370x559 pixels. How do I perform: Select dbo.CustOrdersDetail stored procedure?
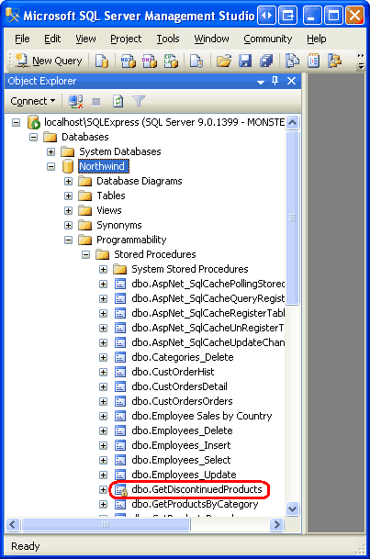(x=179, y=386)
